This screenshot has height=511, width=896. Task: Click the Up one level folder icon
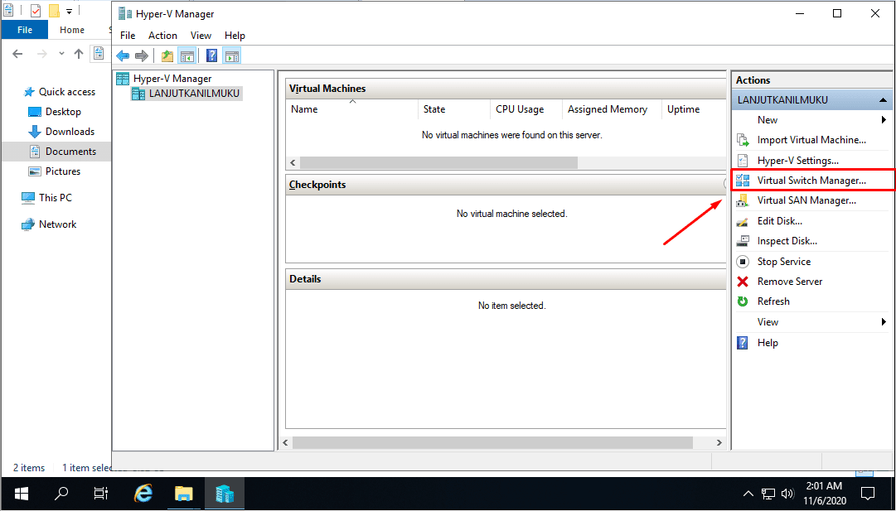coord(167,55)
